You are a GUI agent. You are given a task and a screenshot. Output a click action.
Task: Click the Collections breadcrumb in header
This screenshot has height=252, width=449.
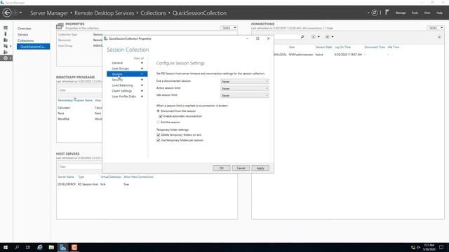tap(153, 13)
